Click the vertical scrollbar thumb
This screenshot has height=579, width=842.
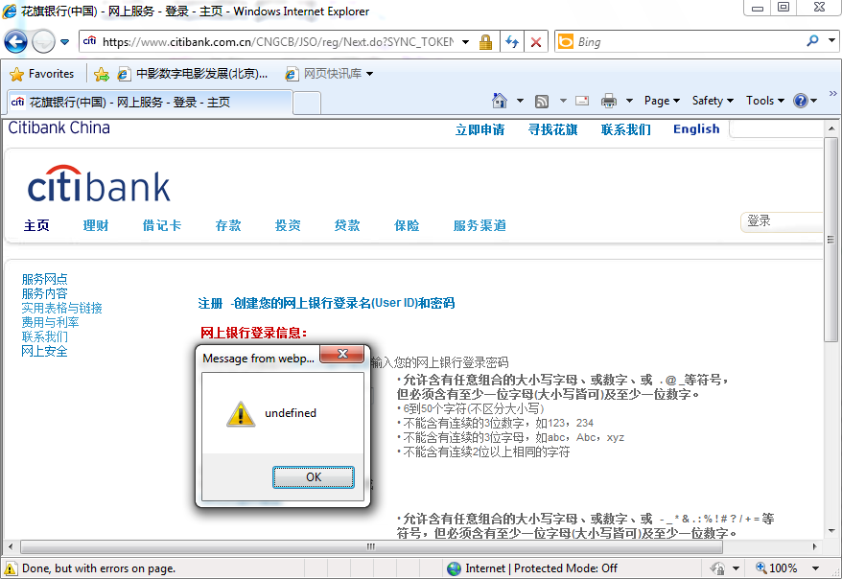(x=831, y=239)
